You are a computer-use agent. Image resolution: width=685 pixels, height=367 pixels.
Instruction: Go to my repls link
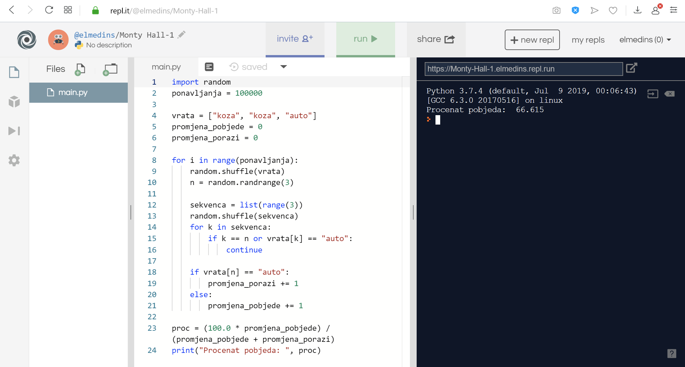588,40
